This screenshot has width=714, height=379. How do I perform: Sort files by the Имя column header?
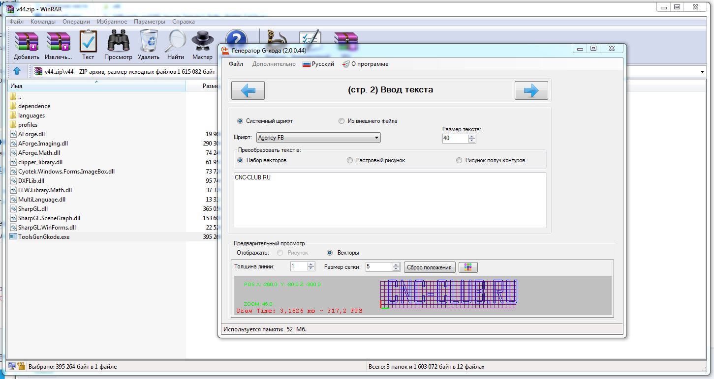coord(96,86)
